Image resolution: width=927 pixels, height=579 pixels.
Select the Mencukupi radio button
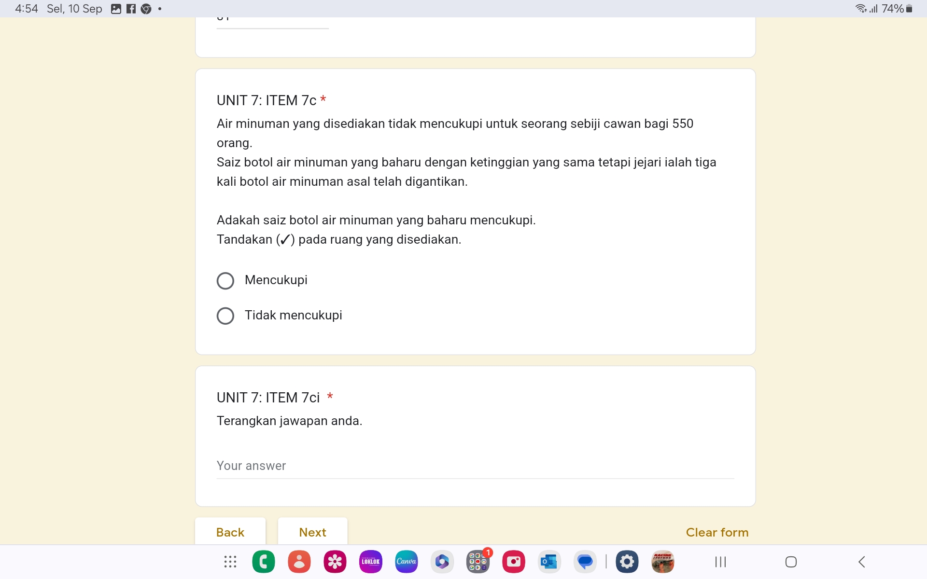[225, 279]
